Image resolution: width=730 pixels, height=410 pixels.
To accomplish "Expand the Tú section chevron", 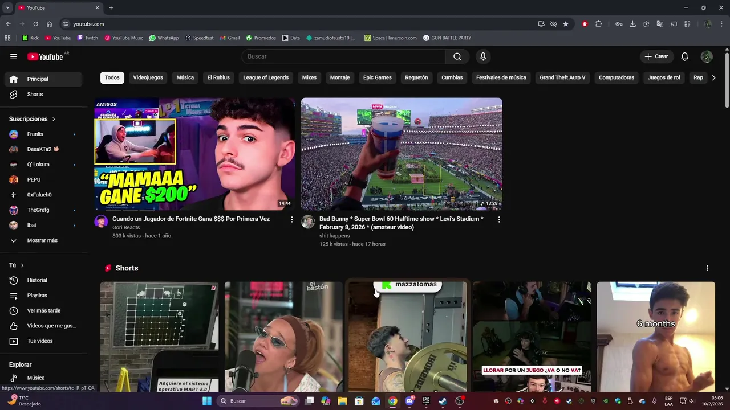I will (22, 265).
